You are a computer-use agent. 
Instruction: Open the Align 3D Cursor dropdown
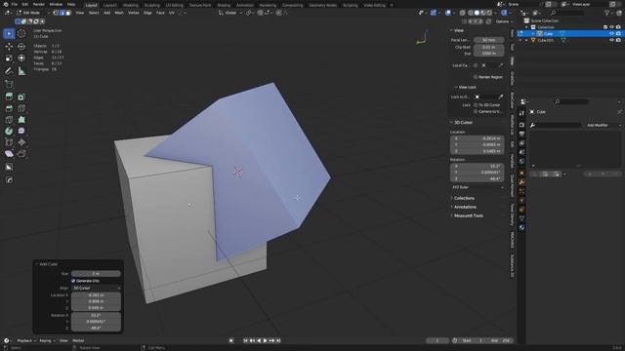tap(96, 288)
